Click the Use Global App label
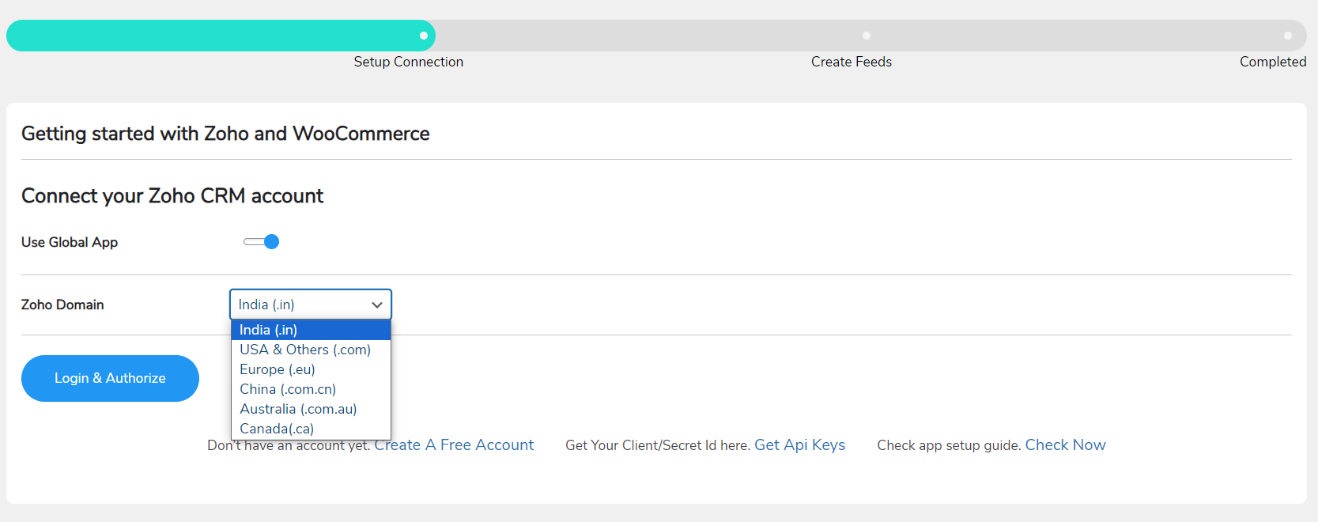 click(70, 242)
